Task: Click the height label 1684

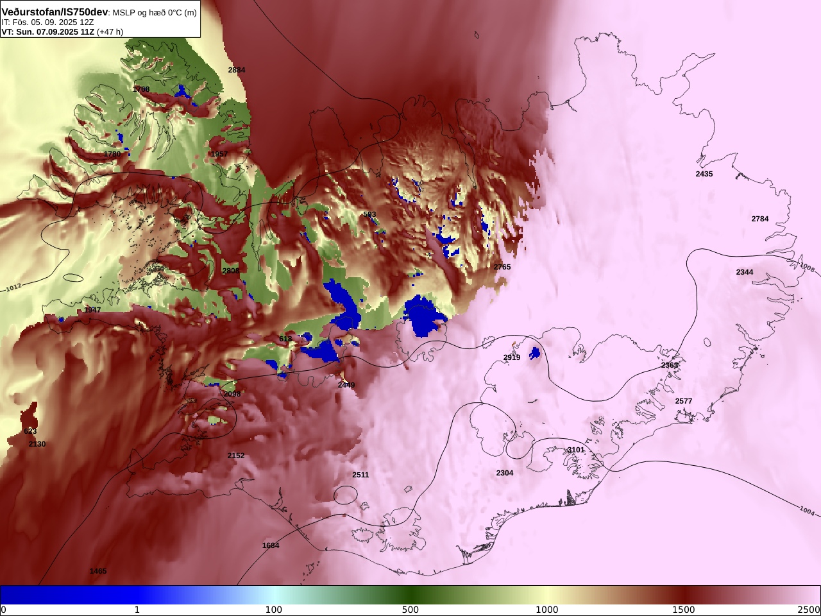Action: (x=271, y=545)
